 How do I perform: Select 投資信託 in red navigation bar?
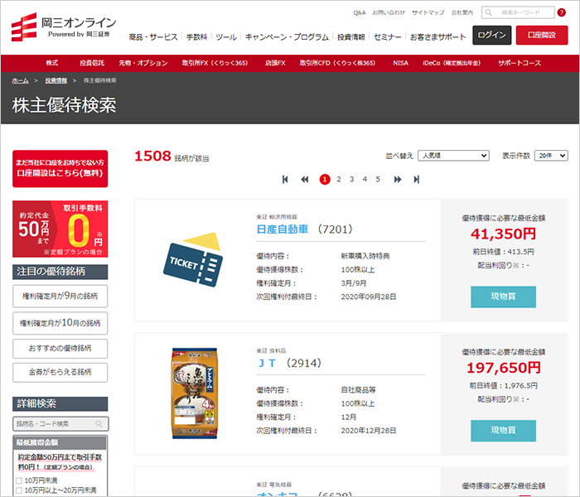click(x=92, y=63)
